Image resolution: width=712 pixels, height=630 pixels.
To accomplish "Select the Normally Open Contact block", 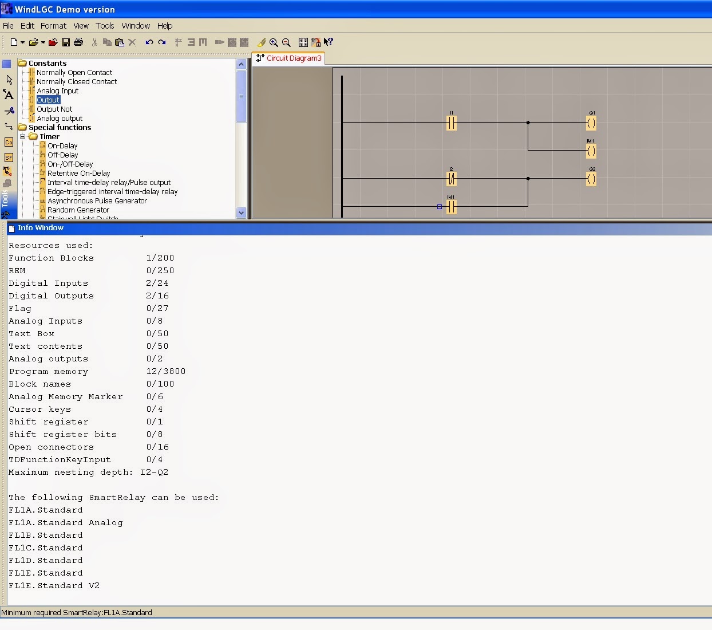I will click(x=74, y=72).
